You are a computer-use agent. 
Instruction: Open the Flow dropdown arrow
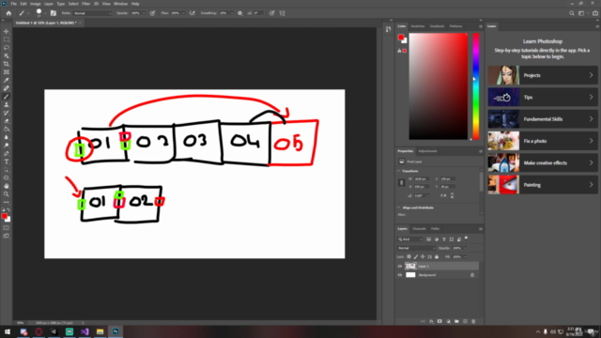click(x=183, y=13)
